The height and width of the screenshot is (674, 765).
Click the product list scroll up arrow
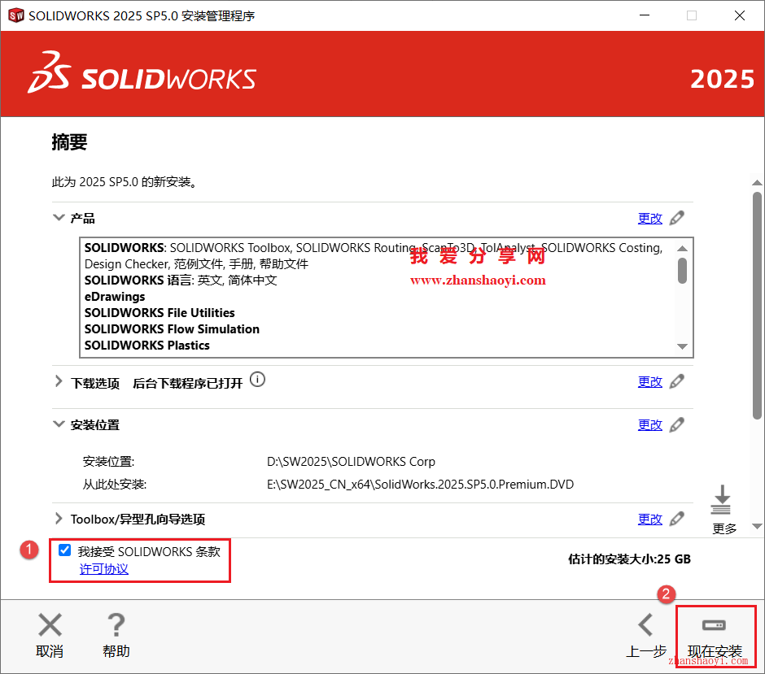(683, 249)
